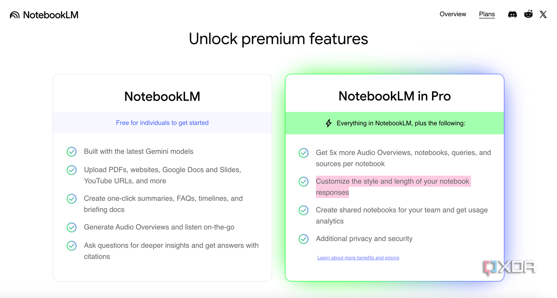The height and width of the screenshot is (298, 557).
Task: Open the X social icon
Action: point(543,14)
